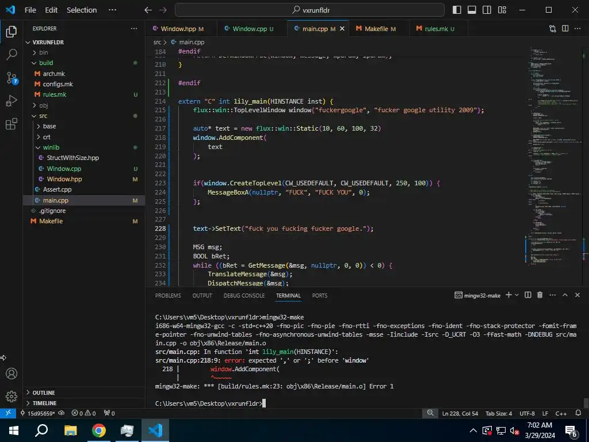Switch to the rules.mk tab
Image resolution: width=589 pixels, height=442 pixels.
(438, 29)
